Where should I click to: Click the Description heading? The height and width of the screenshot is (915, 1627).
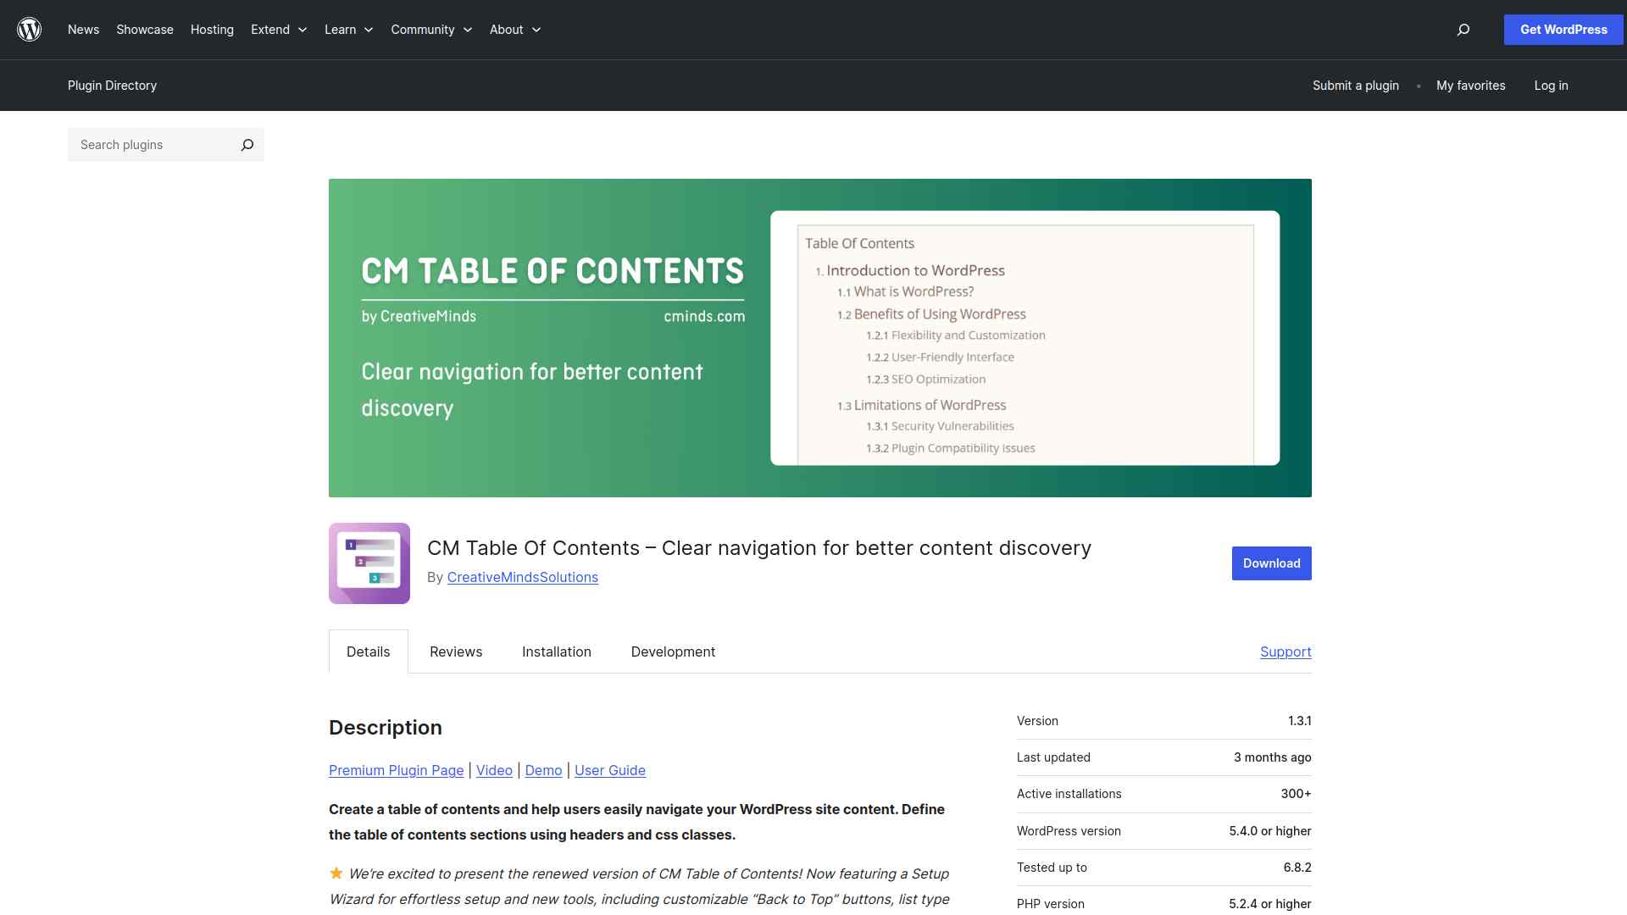386,728
